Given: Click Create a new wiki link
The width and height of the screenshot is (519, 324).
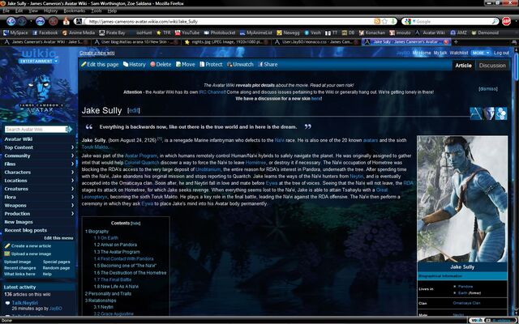Looking at the screenshot, I should (x=97, y=53).
